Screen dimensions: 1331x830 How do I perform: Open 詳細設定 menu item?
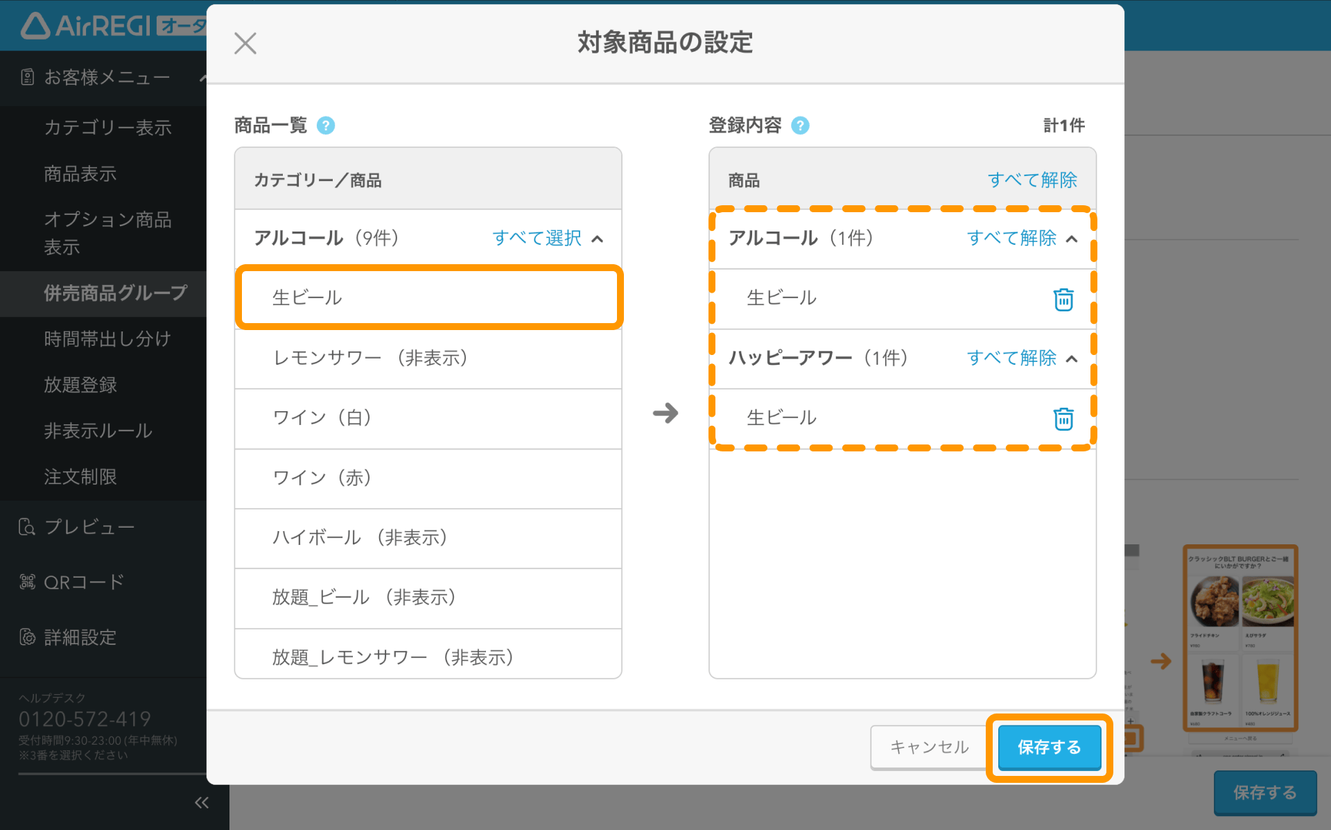click(x=80, y=637)
